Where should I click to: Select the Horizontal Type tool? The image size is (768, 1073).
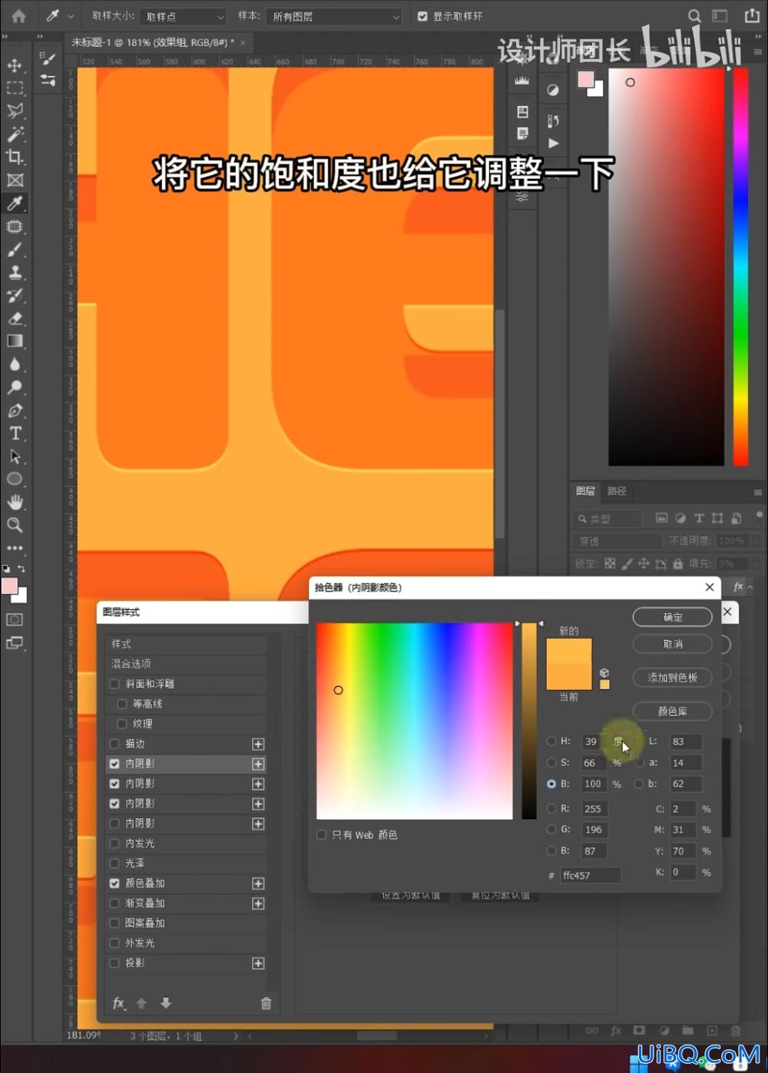15,434
